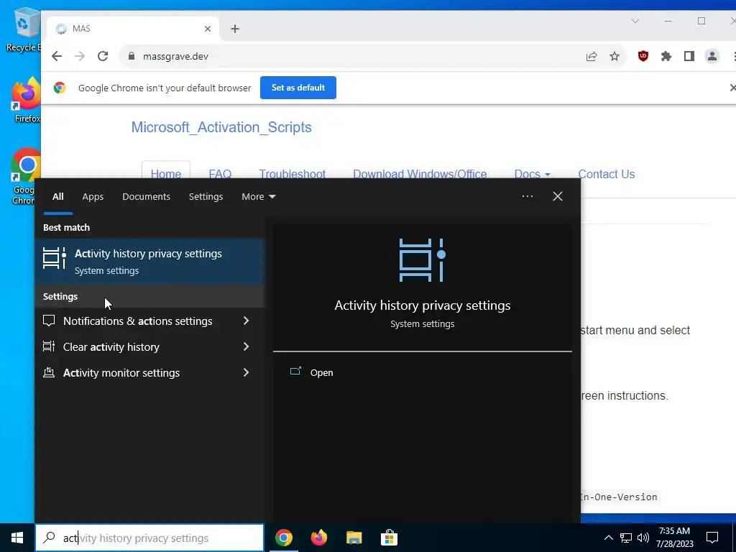
Task: Share this page via share icon
Action: [x=592, y=56]
